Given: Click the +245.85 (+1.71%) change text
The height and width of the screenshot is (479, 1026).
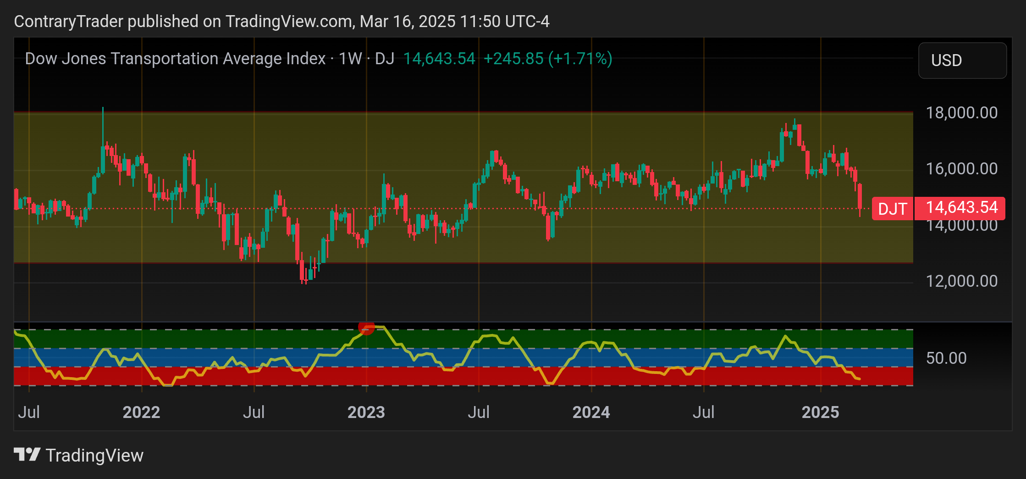Looking at the screenshot, I should (548, 59).
